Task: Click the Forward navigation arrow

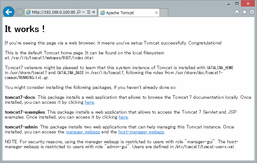Action: tap(19, 12)
